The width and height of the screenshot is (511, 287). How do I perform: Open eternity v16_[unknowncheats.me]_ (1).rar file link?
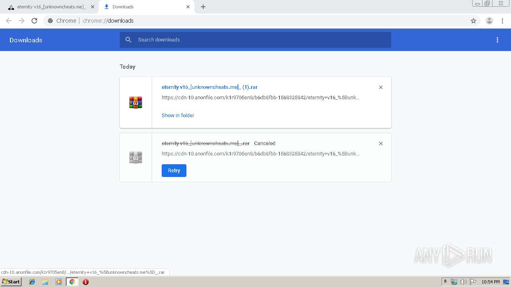210,87
